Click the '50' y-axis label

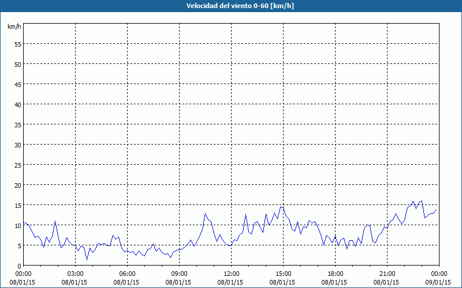(18, 65)
